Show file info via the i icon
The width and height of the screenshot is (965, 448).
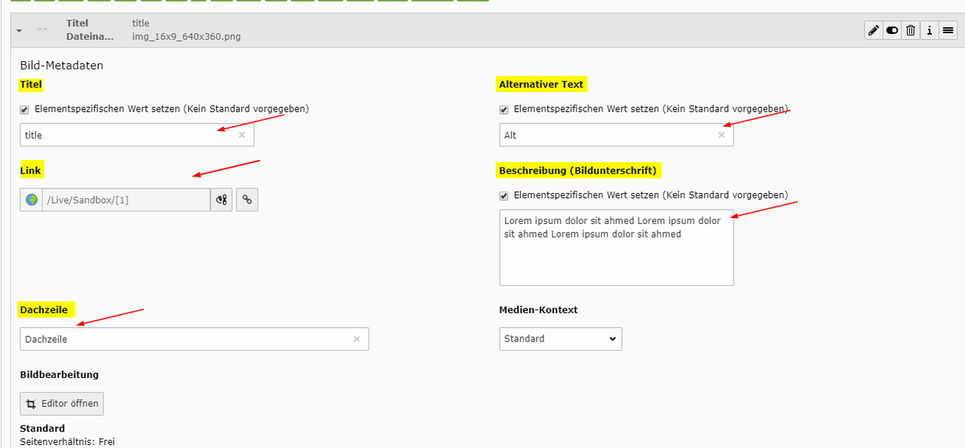pos(930,30)
